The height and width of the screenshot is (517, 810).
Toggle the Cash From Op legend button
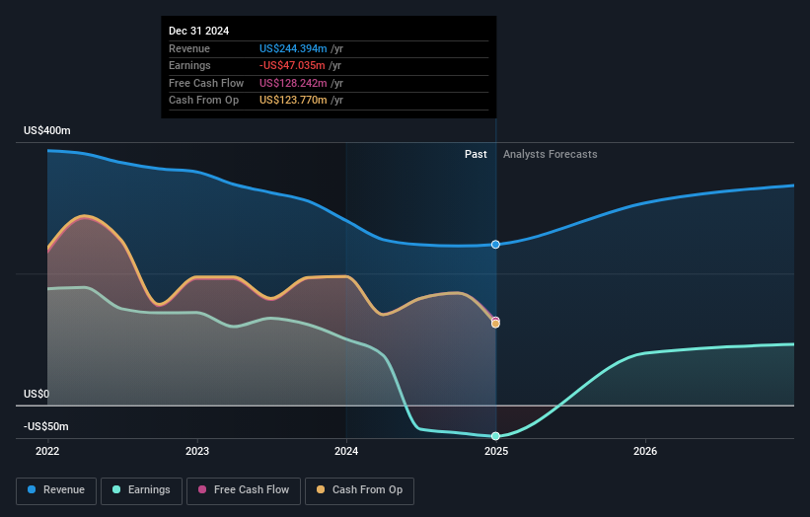(x=359, y=490)
